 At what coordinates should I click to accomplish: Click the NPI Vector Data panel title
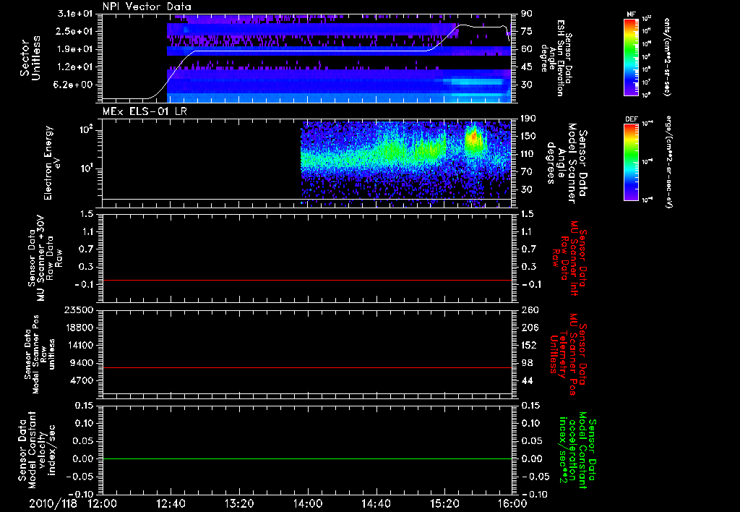point(147,7)
